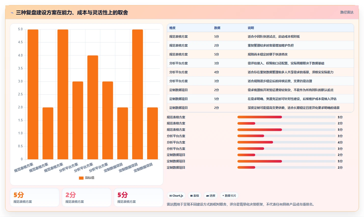Click row text 规则尚未稳定时便于快速修改
This screenshot has width=364, height=217.
click(268, 54)
